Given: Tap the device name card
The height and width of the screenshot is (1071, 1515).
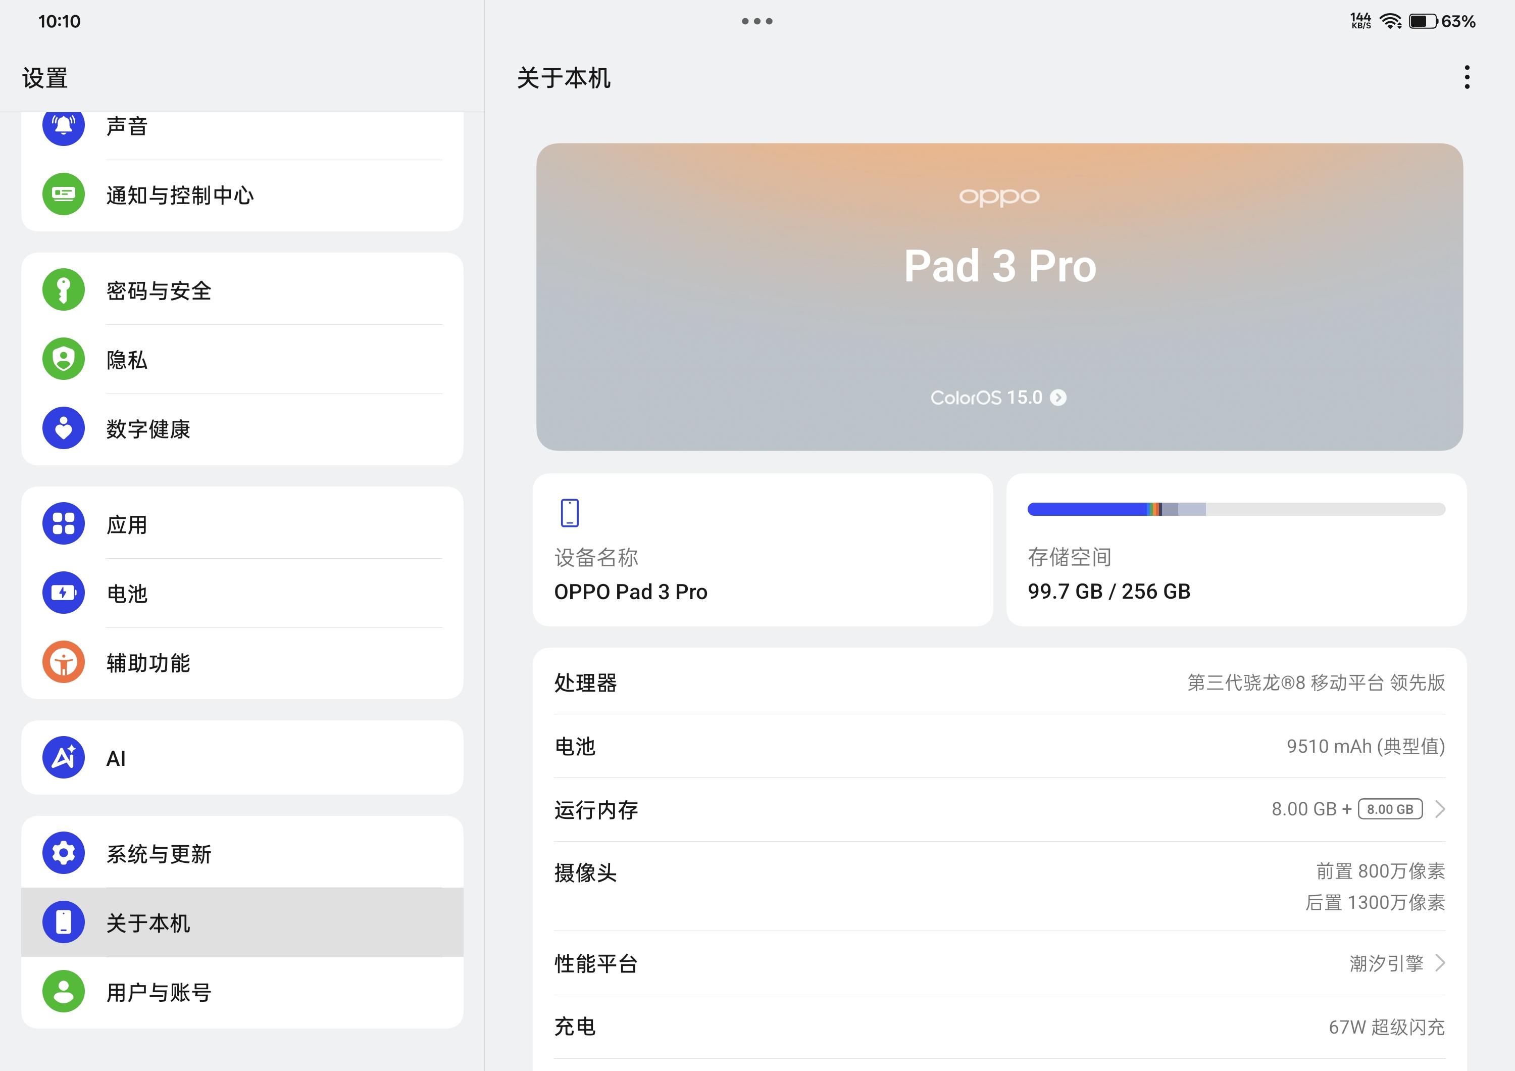Looking at the screenshot, I should 762,550.
